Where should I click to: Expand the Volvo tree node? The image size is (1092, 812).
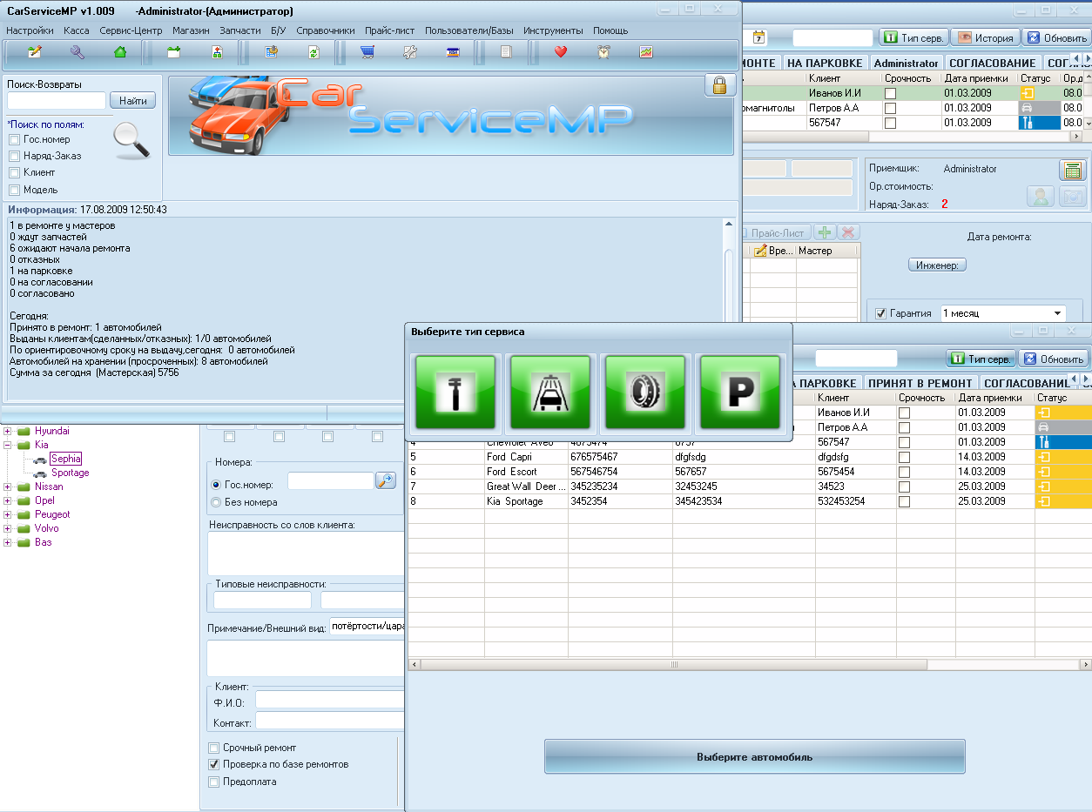pos(8,528)
